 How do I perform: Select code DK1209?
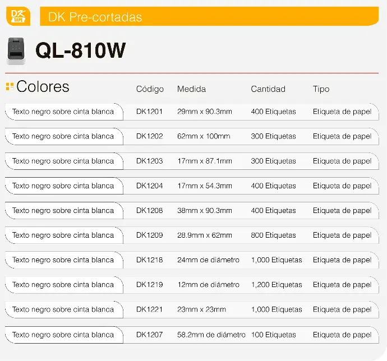click(x=150, y=235)
